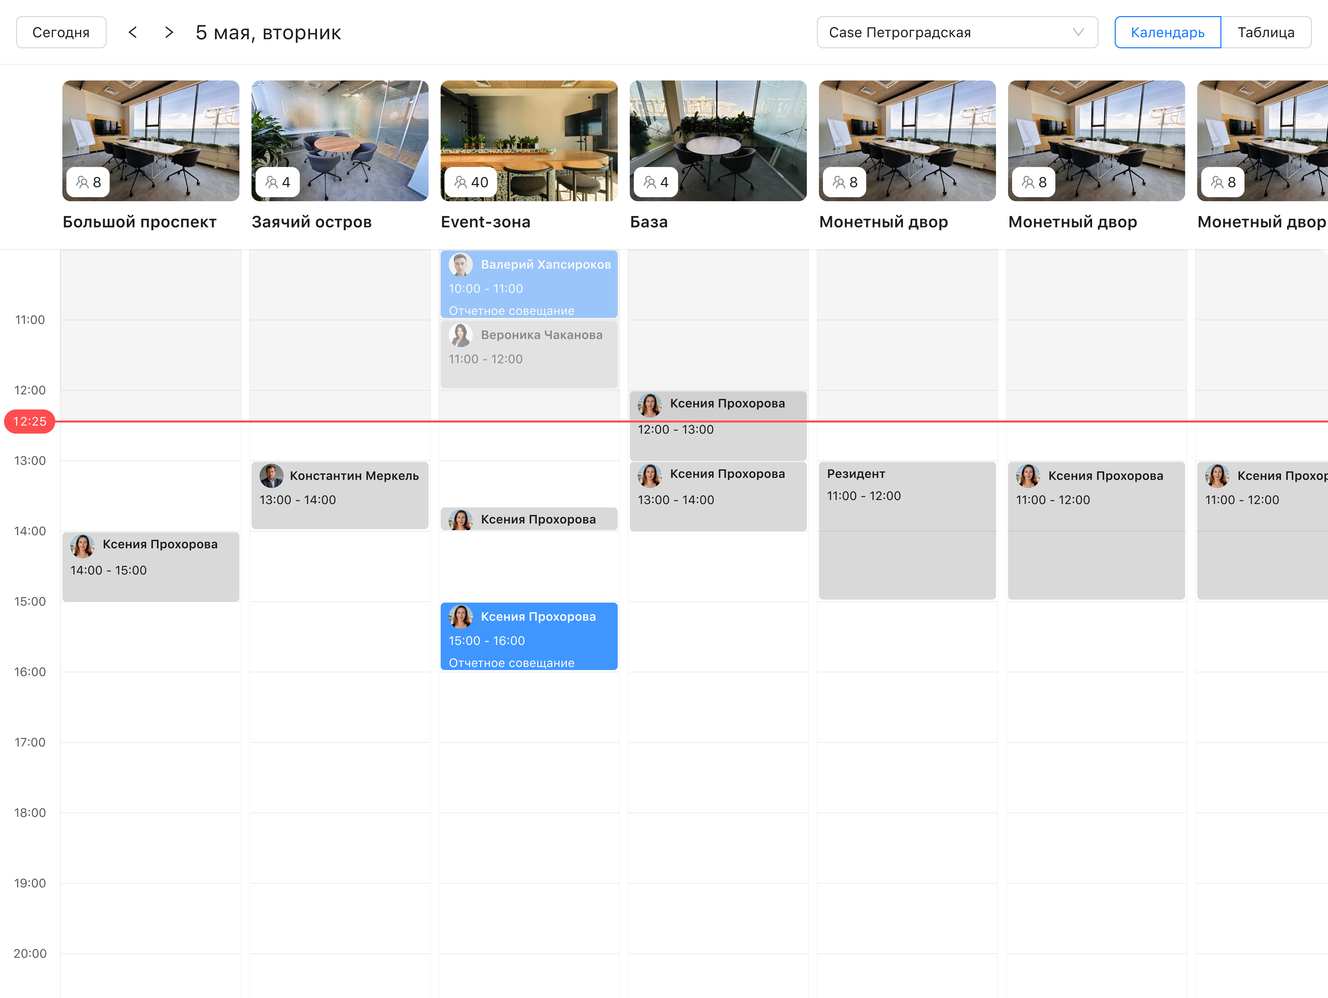
Task: Go to previous day with left arrow
Action: coord(133,32)
